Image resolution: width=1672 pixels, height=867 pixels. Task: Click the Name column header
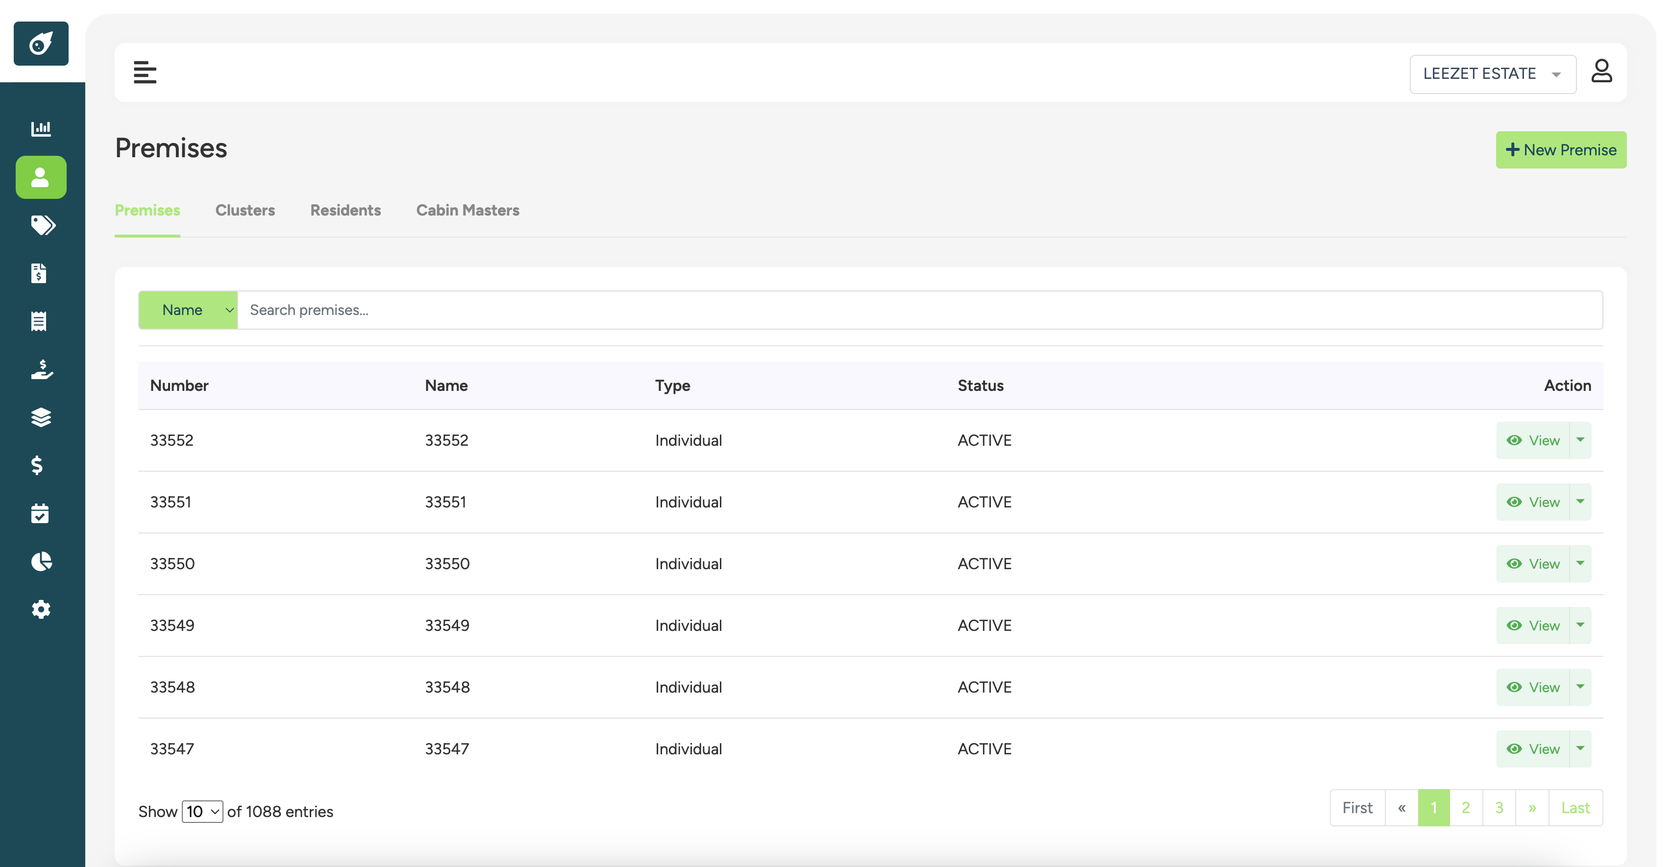click(446, 385)
